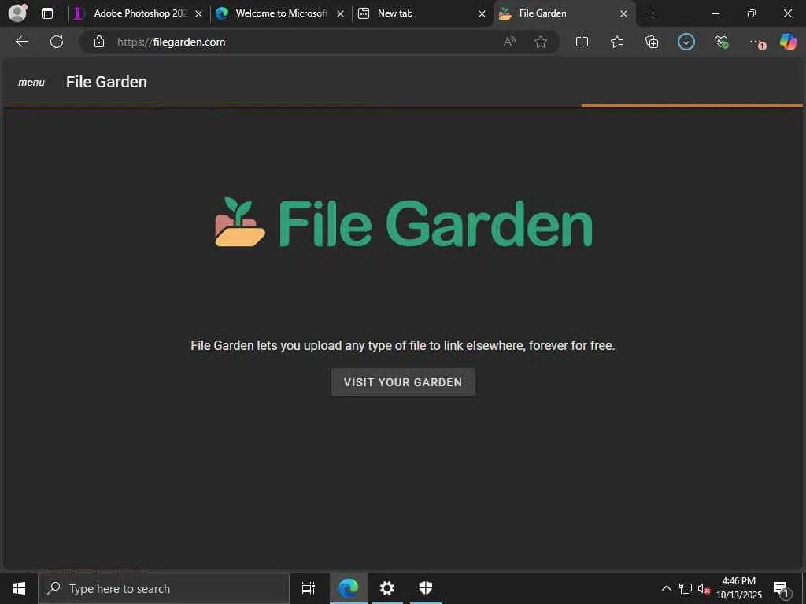Open network status tray icon
The height and width of the screenshot is (604, 806).
click(x=686, y=588)
